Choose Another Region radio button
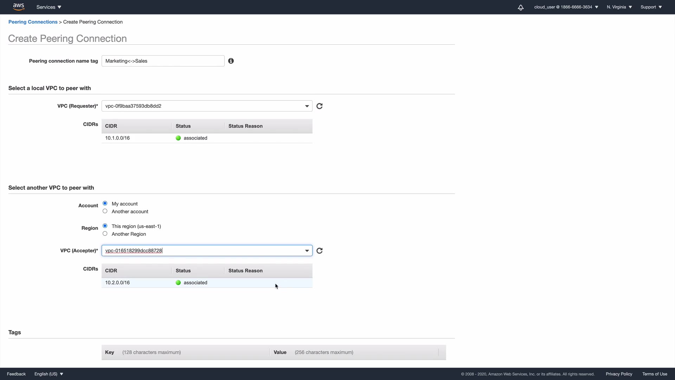 click(105, 234)
